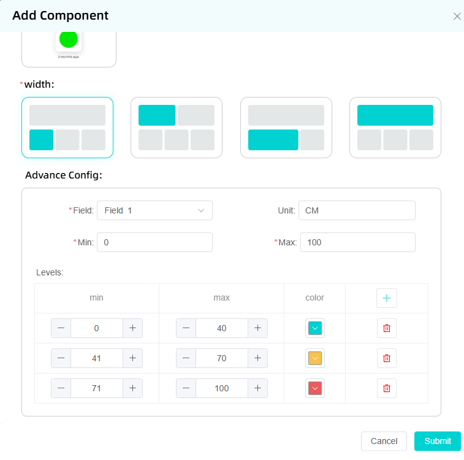Cancel the Add Component dialog
Screen dimensions: 464x460
point(384,441)
